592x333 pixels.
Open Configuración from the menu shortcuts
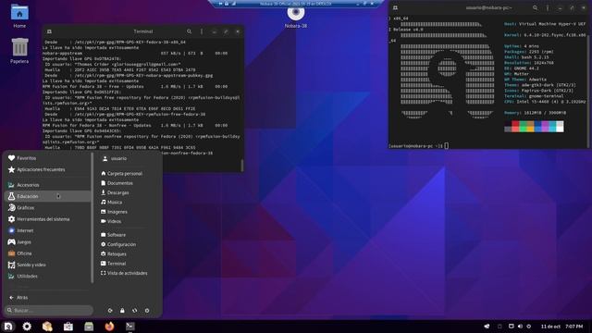(x=118, y=244)
